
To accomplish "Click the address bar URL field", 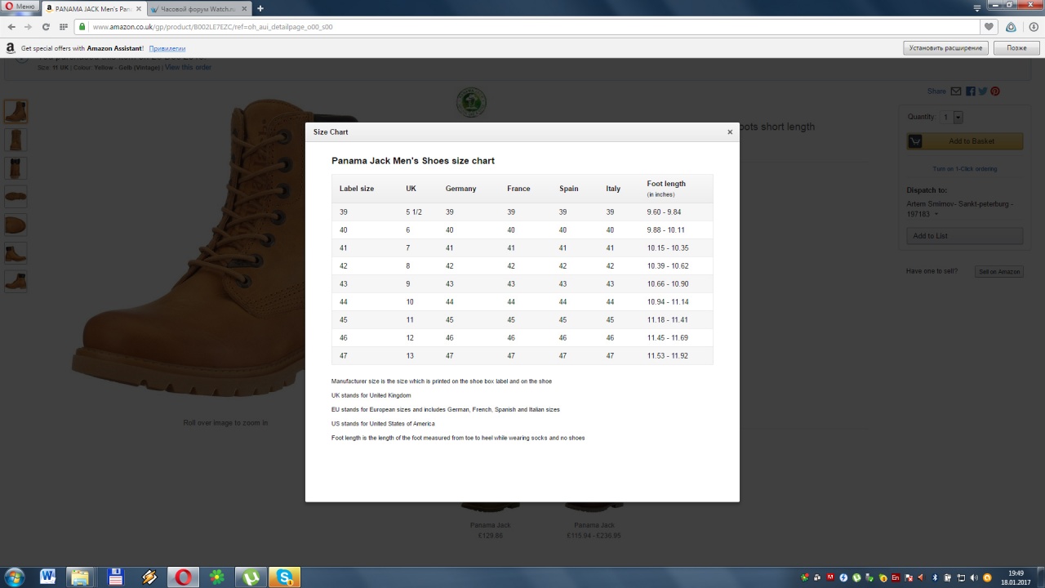I will (490, 27).
